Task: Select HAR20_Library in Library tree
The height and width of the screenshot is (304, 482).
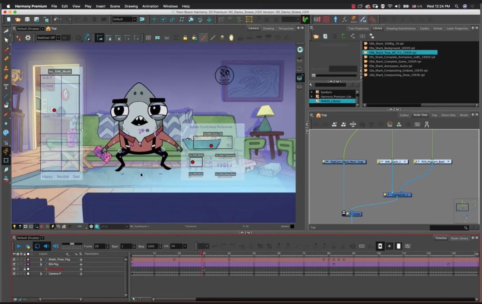Action: [x=332, y=101]
